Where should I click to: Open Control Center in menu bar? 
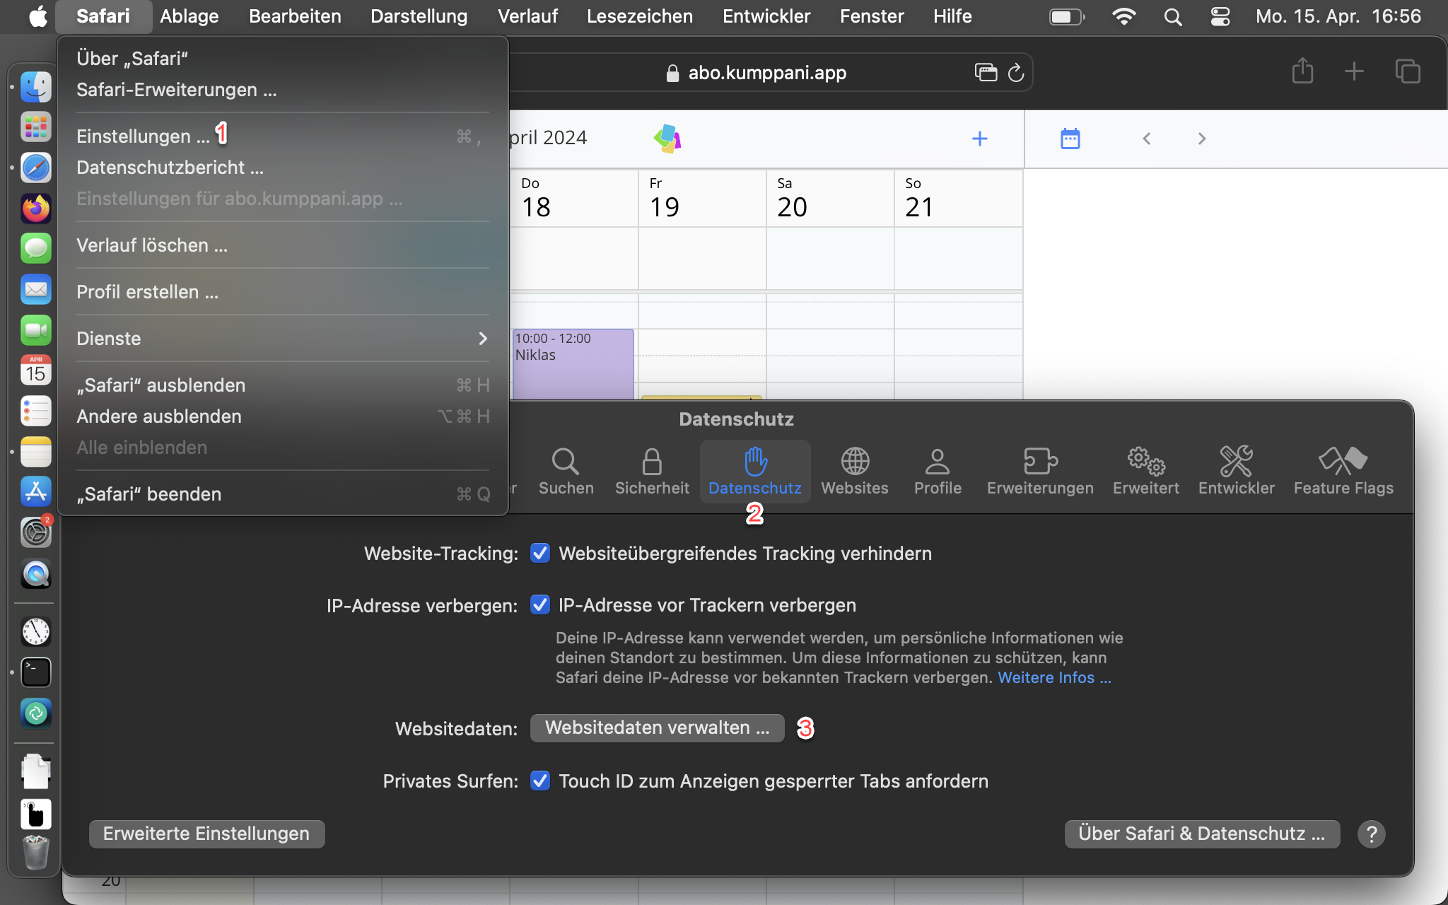[x=1220, y=17]
